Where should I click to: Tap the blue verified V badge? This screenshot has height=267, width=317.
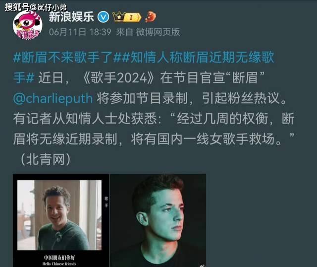pyautogui.click(x=104, y=17)
